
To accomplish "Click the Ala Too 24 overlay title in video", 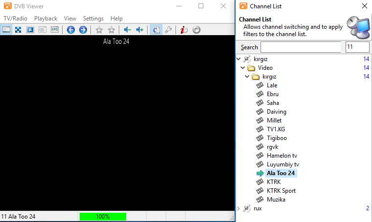I will (116, 41).
